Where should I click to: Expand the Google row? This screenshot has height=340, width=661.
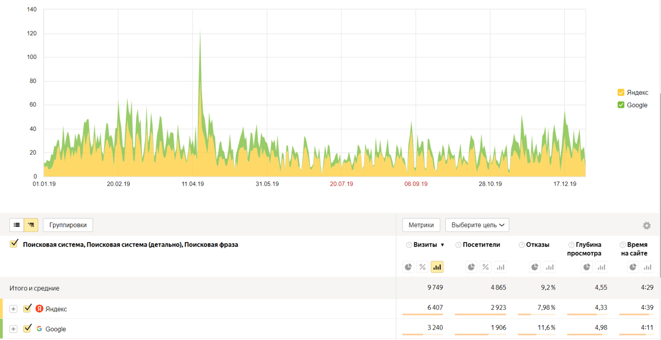pyautogui.click(x=13, y=329)
